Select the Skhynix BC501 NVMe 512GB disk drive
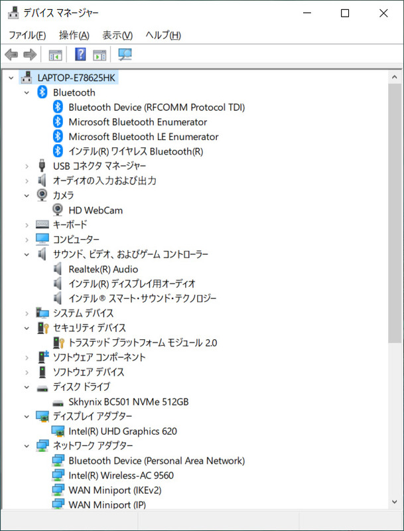Viewport: 404px width, 531px height. click(x=57, y=401)
